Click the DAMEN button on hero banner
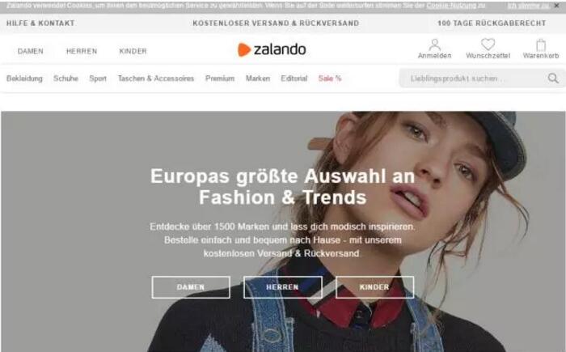Screen dimensions: 566x352 click(x=191, y=287)
